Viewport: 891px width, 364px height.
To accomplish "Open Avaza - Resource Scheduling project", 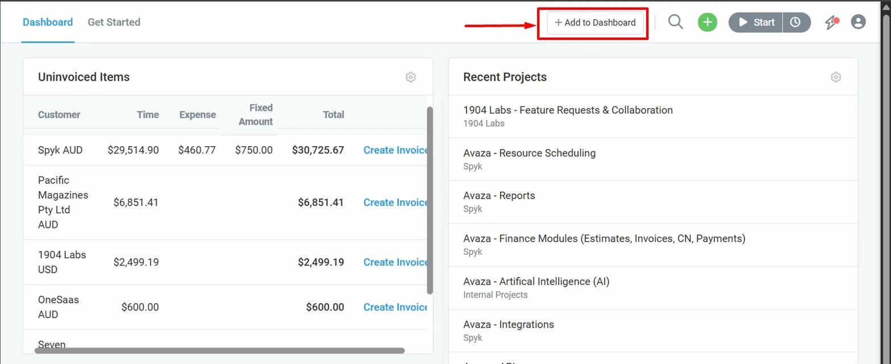I will click(529, 153).
